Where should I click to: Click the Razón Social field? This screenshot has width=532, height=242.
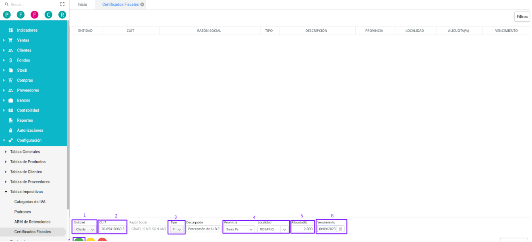(148, 229)
